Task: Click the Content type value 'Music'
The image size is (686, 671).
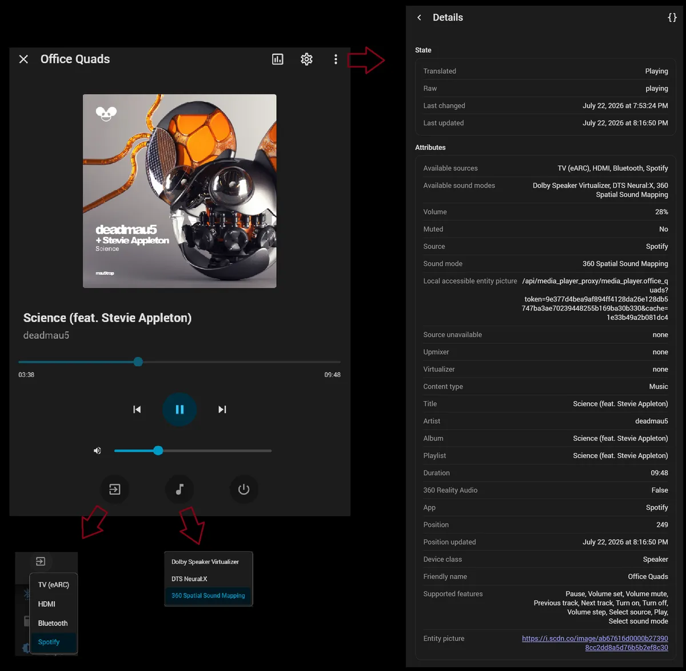Action: [x=659, y=387]
